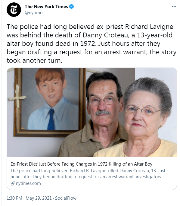The height and width of the screenshot is (206, 180).
Task: Click the May 29, 2021 date
Action: pos(39,198)
